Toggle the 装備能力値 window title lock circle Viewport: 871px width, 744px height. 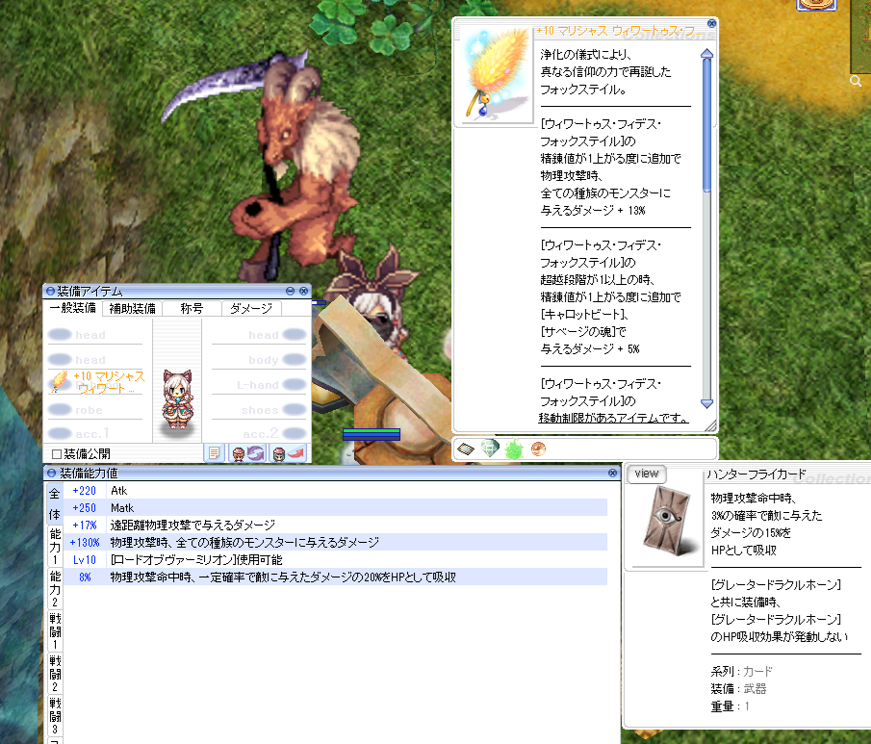click(x=50, y=474)
